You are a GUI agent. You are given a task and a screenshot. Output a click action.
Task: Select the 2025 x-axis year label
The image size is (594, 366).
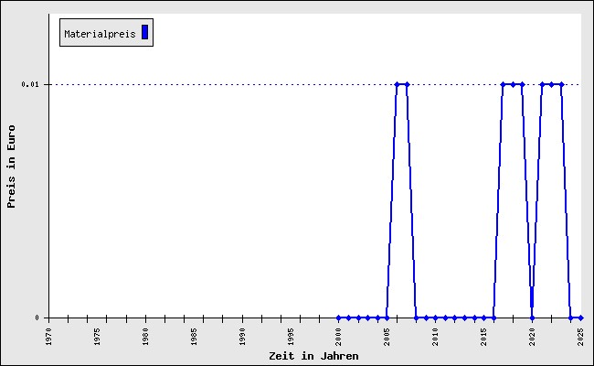pyautogui.click(x=580, y=336)
